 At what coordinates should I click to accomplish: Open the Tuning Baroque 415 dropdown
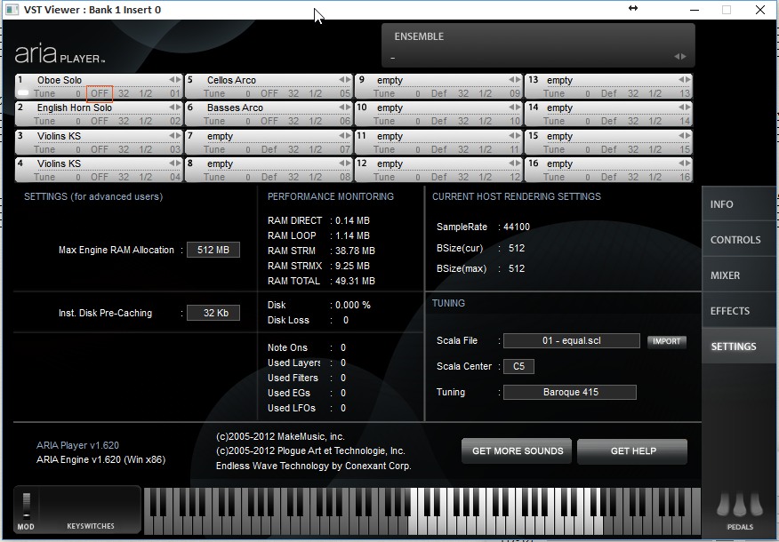coord(570,392)
